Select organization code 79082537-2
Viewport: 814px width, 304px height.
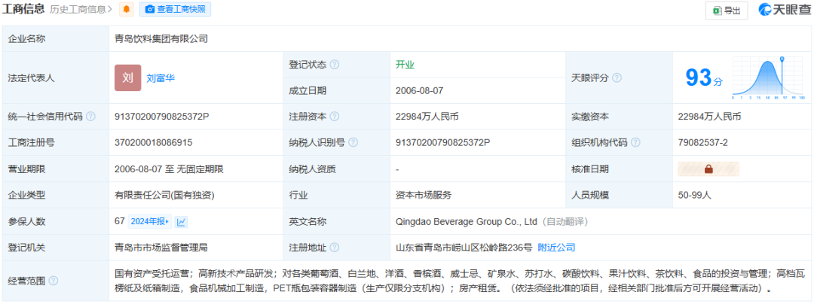pos(702,142)
